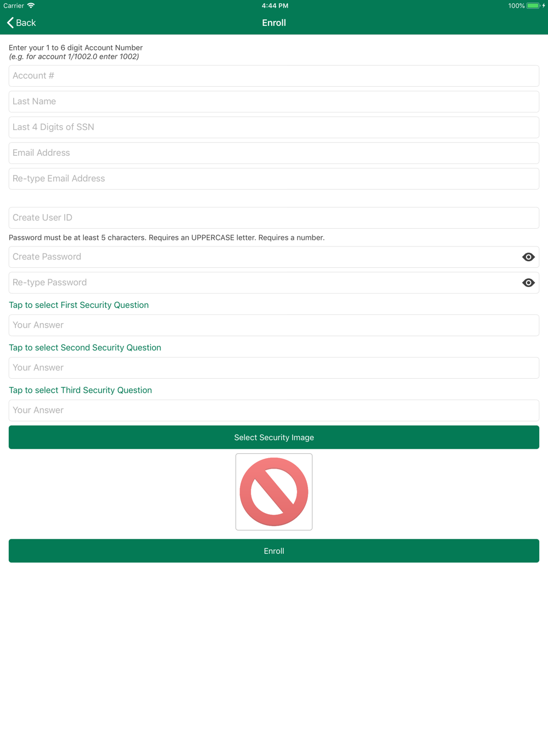
Task: Tap the Back chevron icon
Action: (10, 22)
